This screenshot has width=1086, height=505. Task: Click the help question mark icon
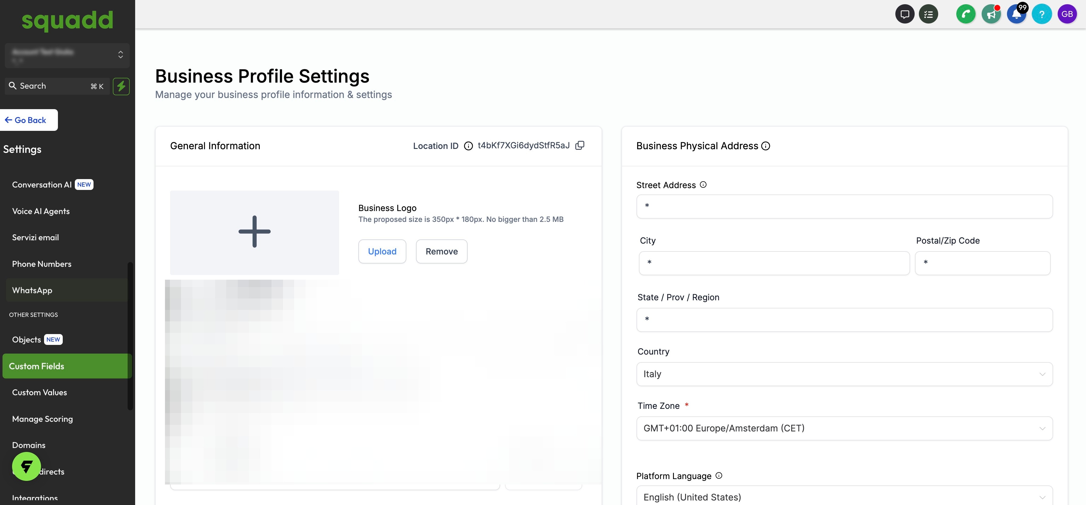tap(1041, 14)
